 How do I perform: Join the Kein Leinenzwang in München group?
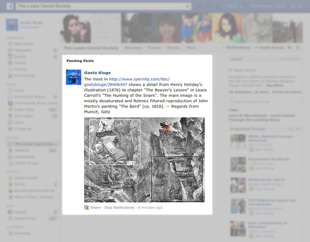pos(265,236)
